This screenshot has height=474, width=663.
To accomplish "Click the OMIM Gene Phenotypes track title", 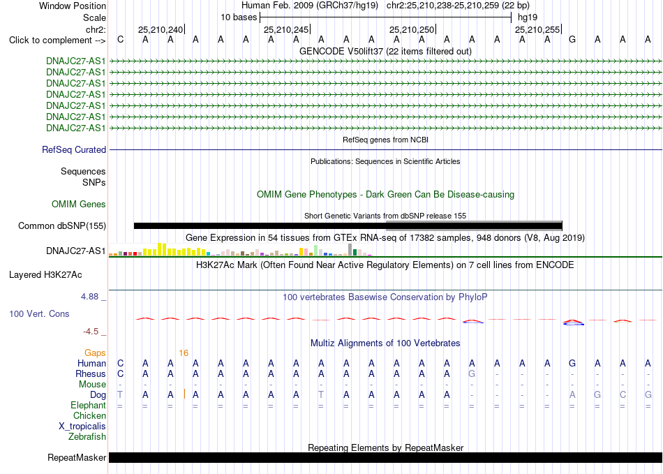I will (385, 195).
